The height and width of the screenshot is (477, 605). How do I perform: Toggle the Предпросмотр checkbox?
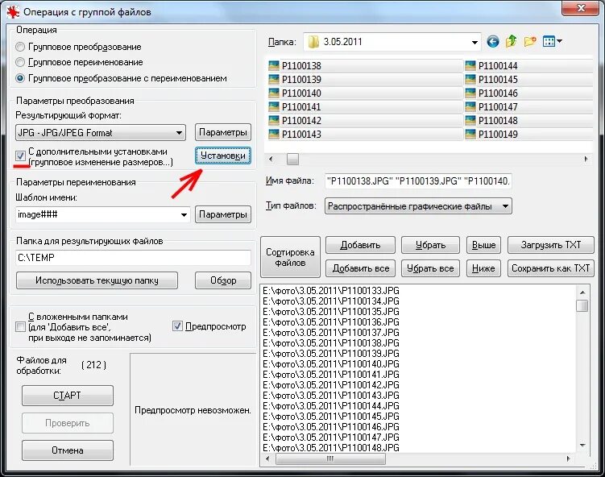click(x=177, y=326)
